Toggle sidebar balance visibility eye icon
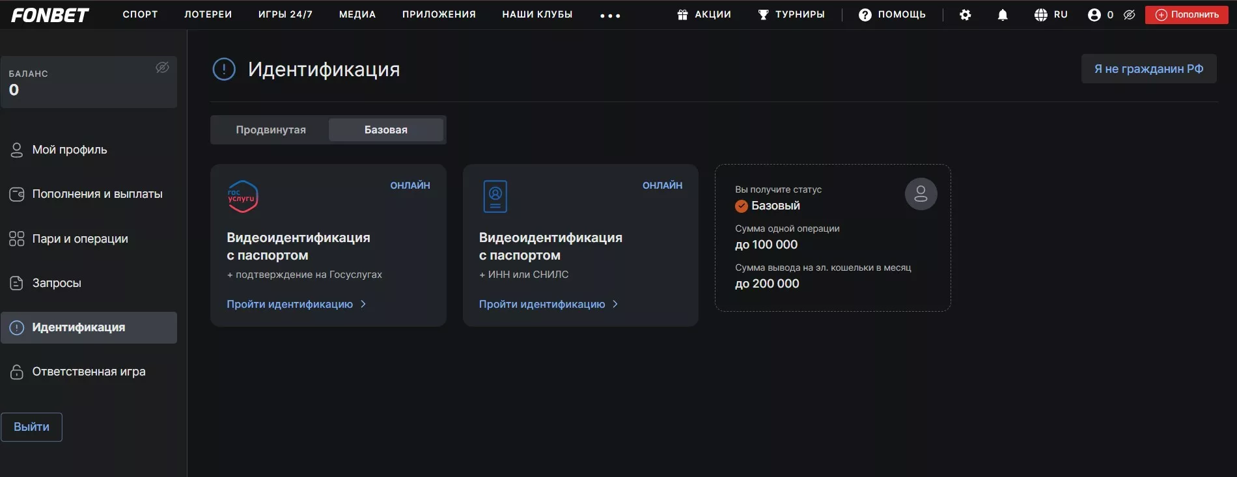This screenshot has width=1237, height=477. click(x=162, y=67)
